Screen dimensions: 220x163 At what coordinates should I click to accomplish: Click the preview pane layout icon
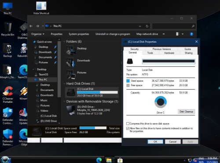(x=177, y=34)
